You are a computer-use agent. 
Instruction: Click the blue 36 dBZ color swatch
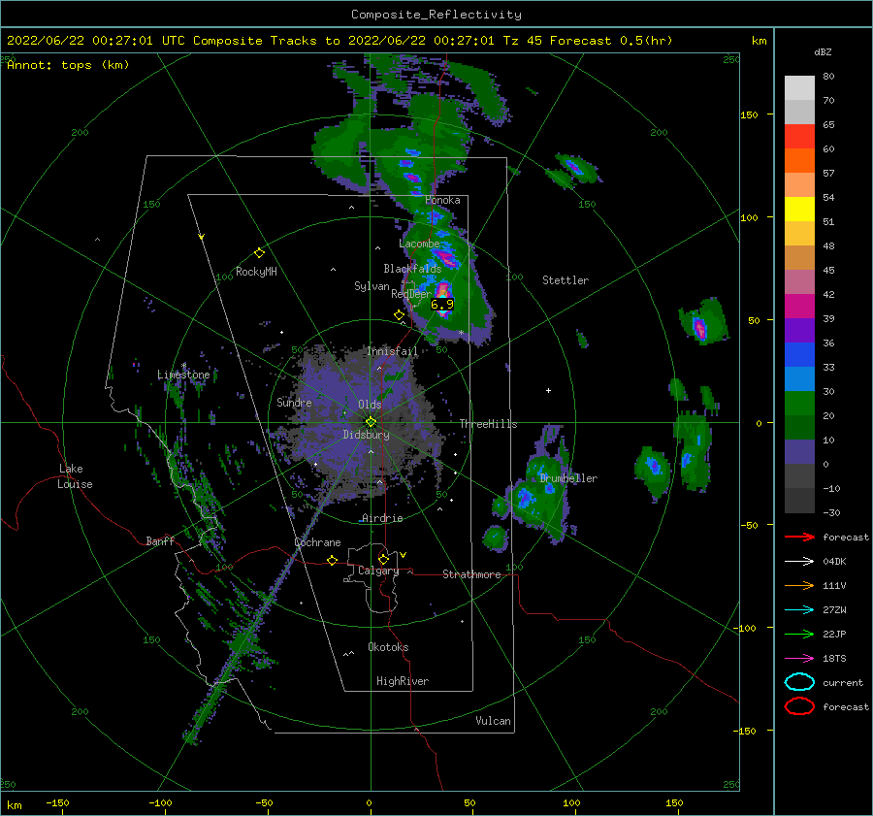point(799,354)
